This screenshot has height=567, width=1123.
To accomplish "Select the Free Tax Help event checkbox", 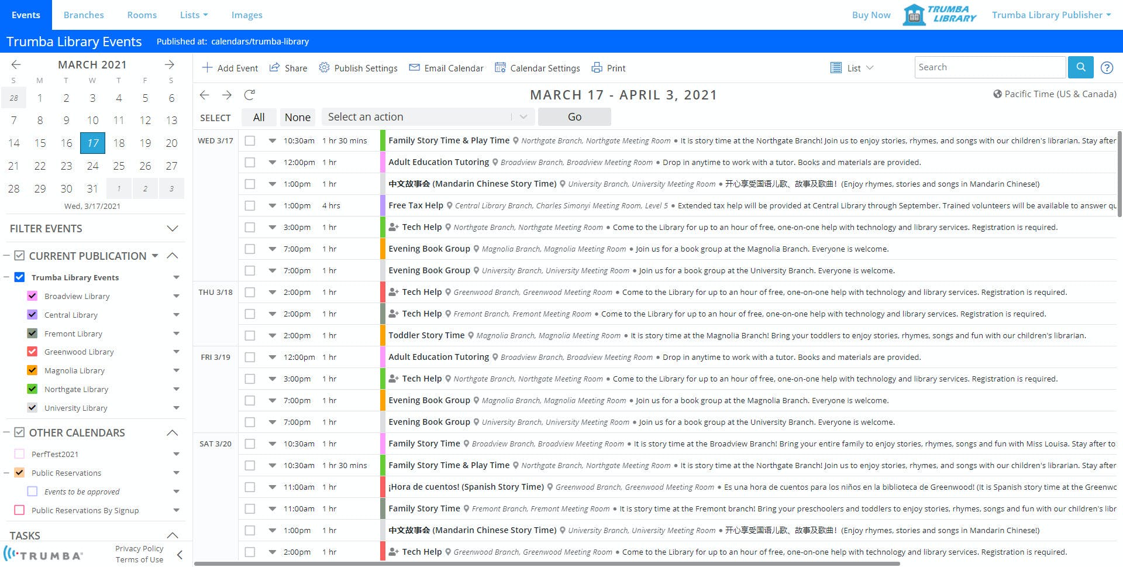I will pos(250,205).
